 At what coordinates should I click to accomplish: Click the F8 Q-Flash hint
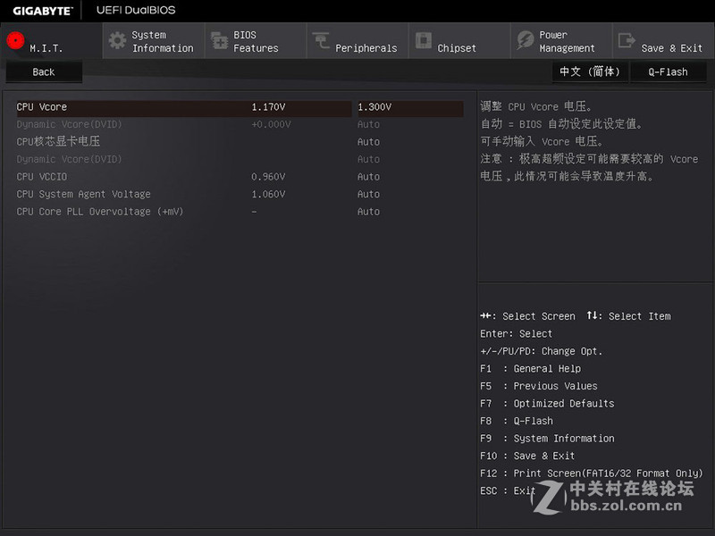517,421
